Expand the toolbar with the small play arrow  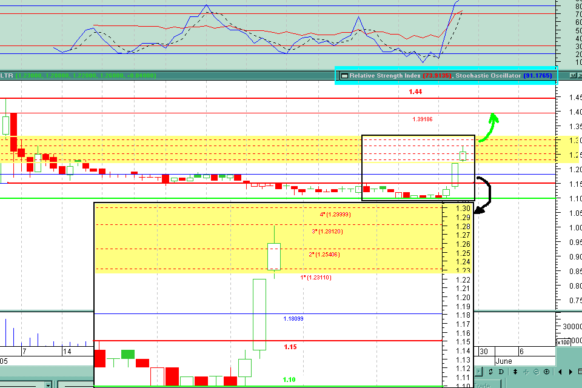pos(479,371)
